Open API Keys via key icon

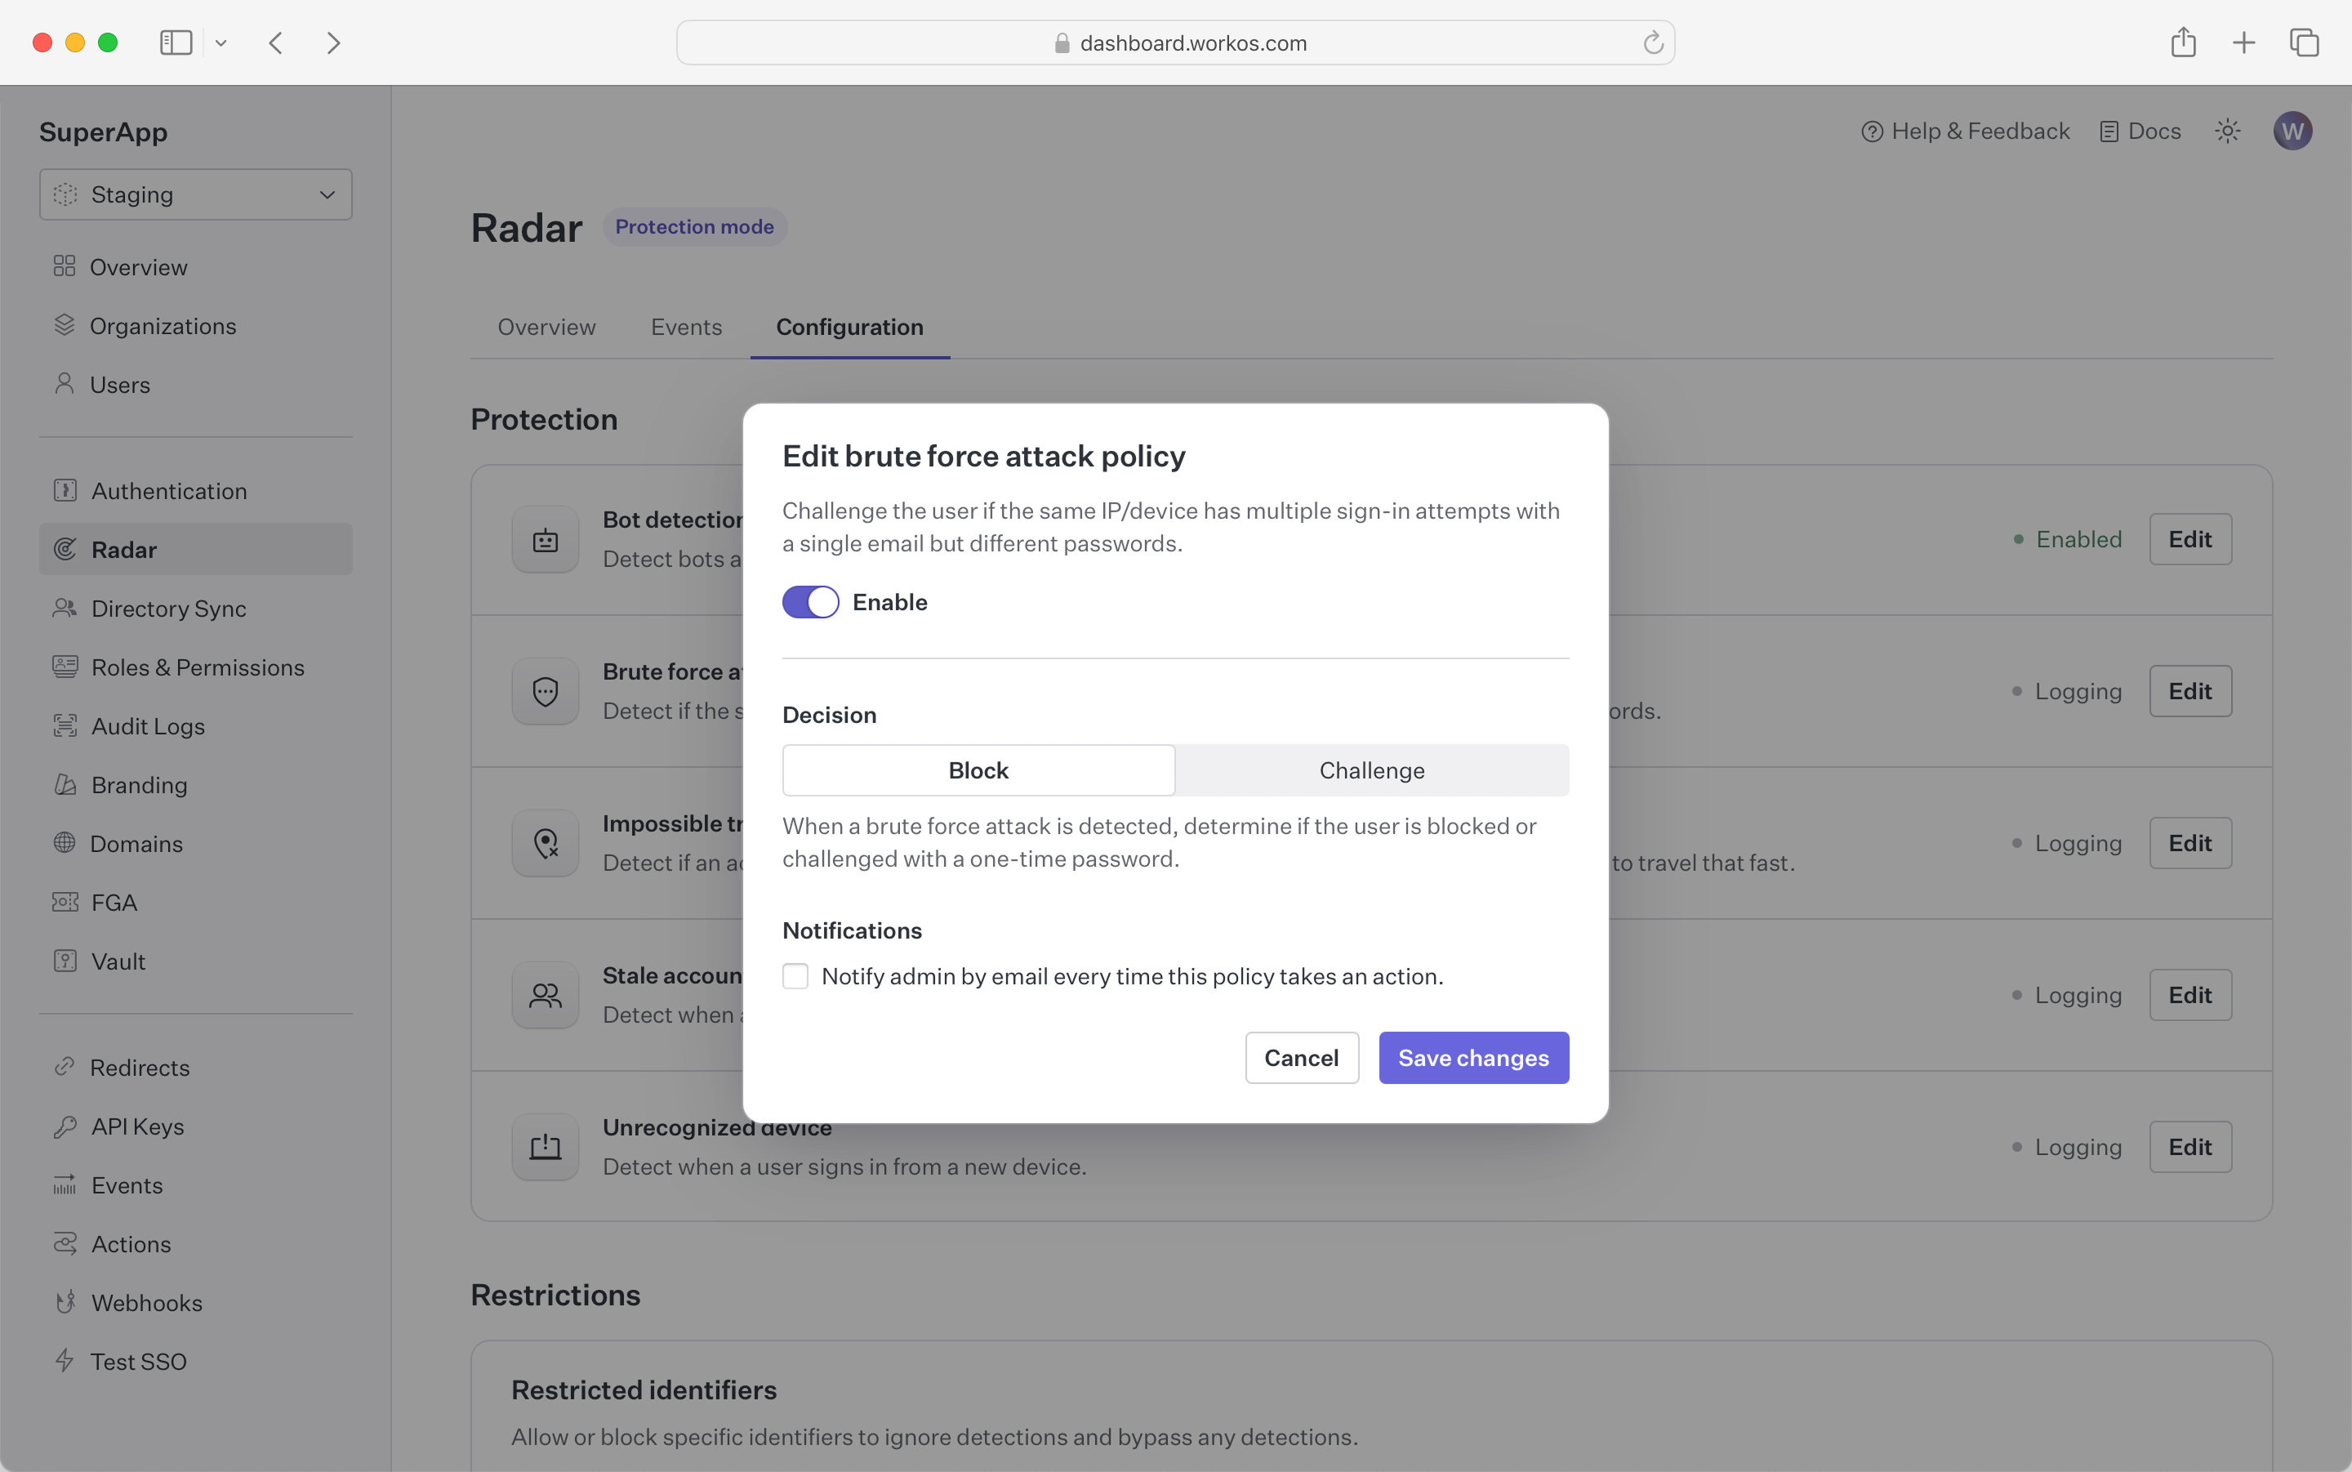click(65, 1126)
